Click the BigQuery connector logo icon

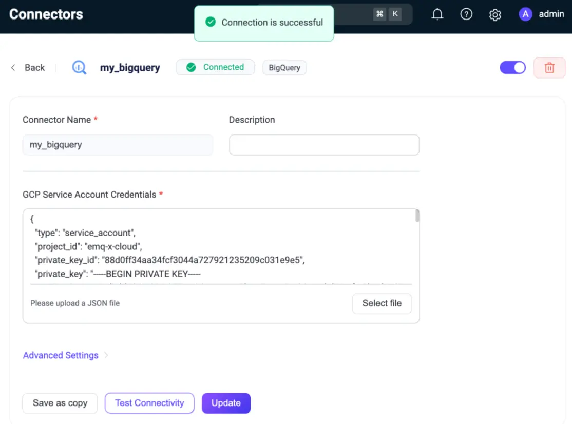[x=79, y=68]
